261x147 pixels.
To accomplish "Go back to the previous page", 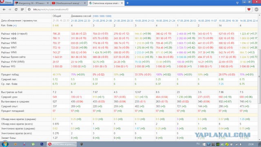I will pos(4,9).
